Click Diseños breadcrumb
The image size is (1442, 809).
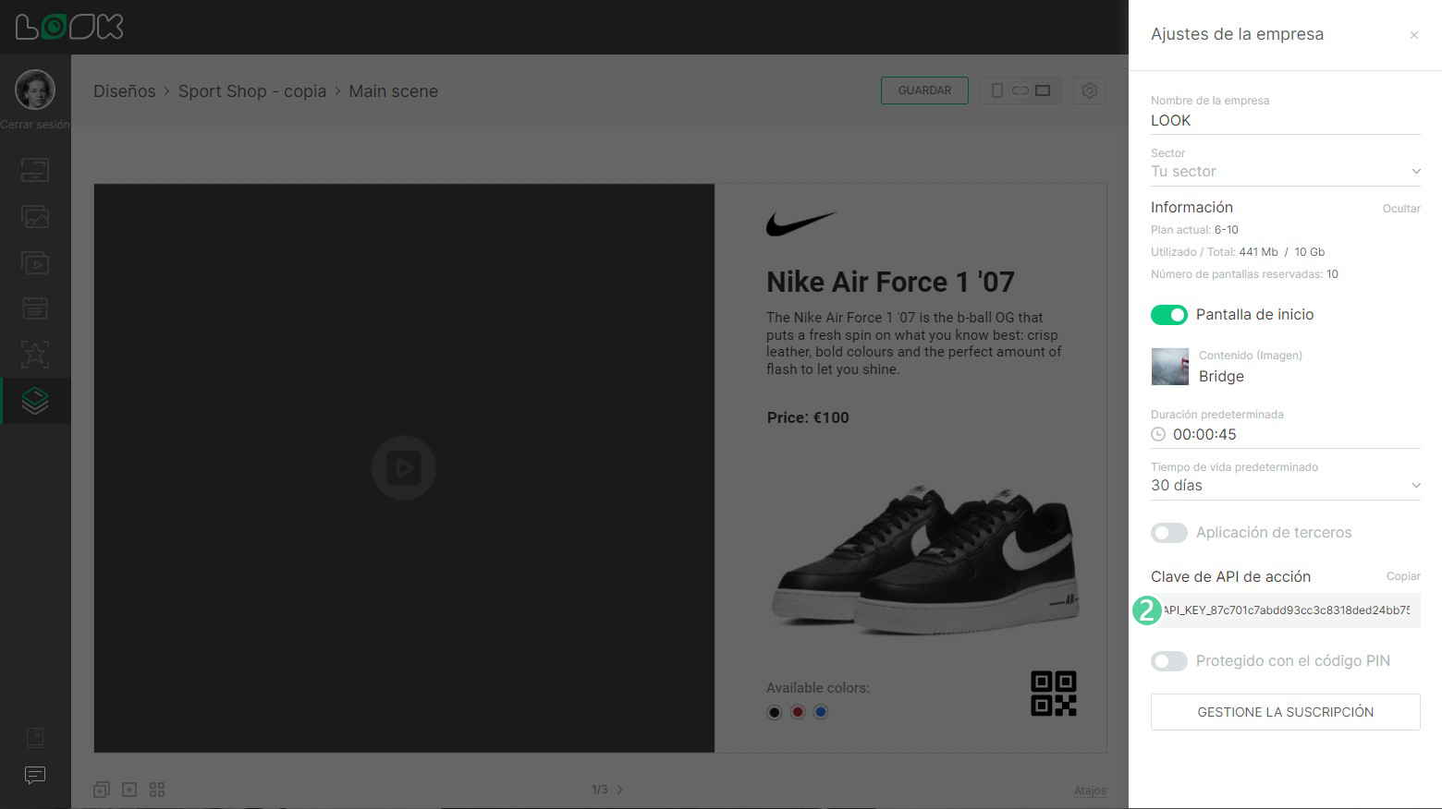point(125,91)
